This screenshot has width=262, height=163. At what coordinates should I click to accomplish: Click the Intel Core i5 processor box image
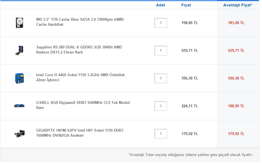coord(19,78)
